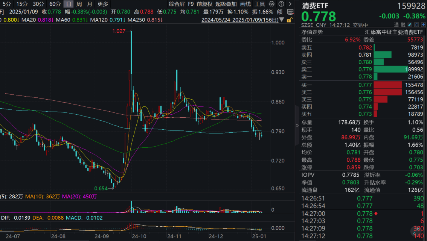The width and height of the screenshot is (427, 241).
Task: Click the MA(20): 450万 volume label
Action: click(79, 196)
